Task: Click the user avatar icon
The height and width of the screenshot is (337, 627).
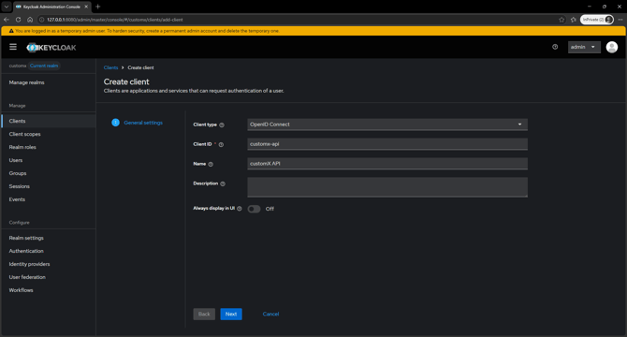Action: [611, 47]
